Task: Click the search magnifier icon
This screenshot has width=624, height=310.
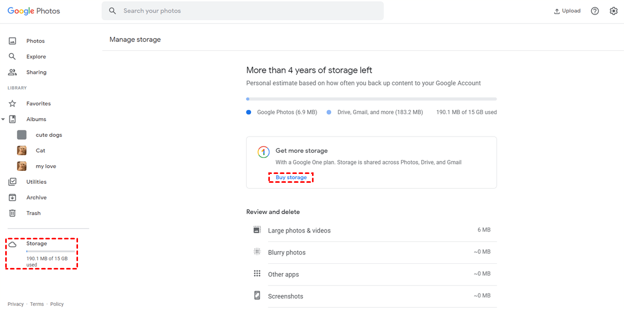Action: point(112,11)
